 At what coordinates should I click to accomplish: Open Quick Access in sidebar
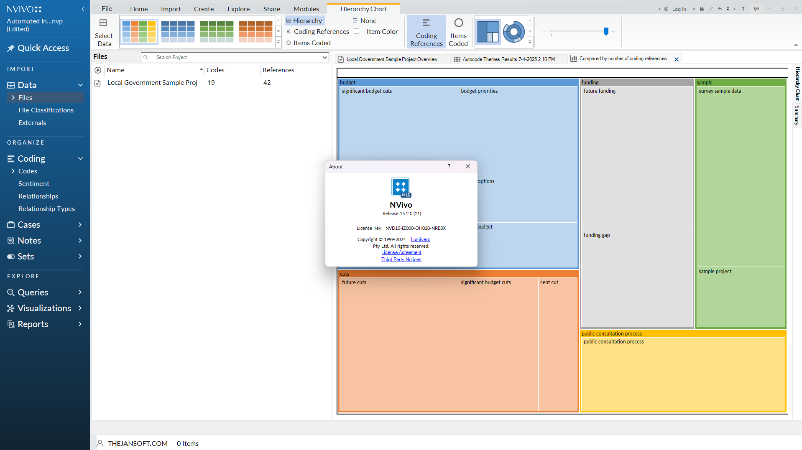[43, 48]
